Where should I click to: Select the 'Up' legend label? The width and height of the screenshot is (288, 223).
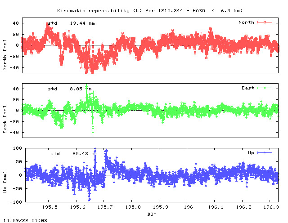(251, 153)
